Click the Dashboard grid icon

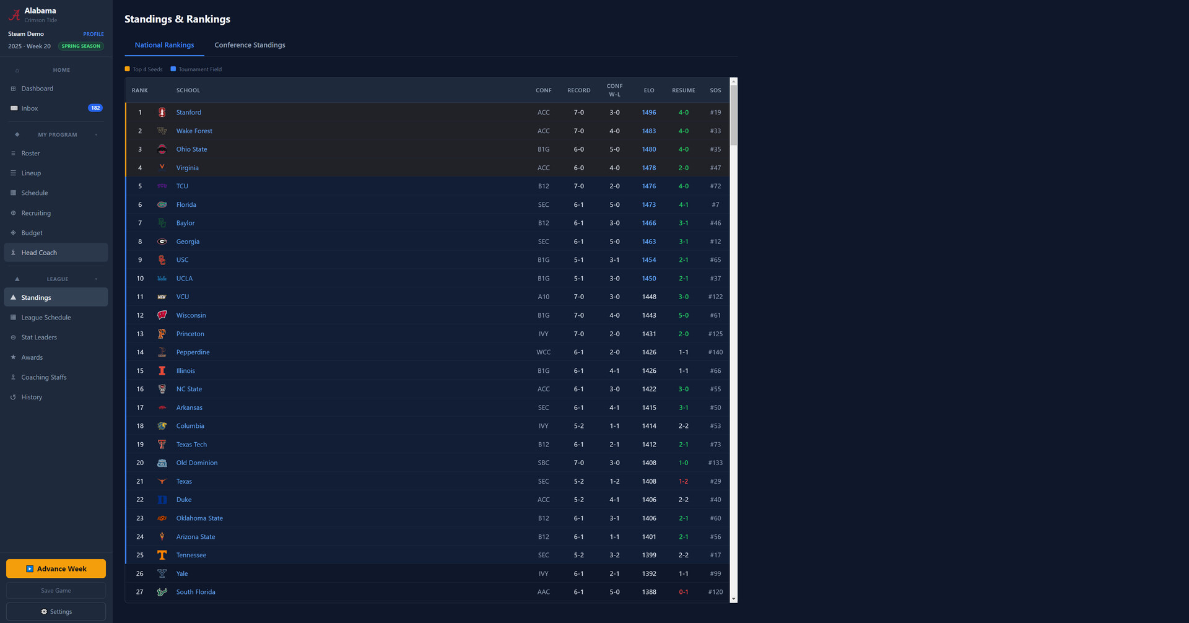pos(14,89)
